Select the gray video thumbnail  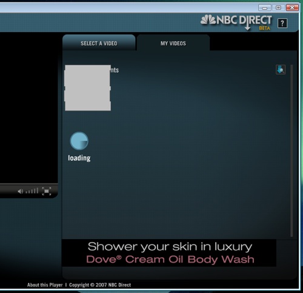87,88
